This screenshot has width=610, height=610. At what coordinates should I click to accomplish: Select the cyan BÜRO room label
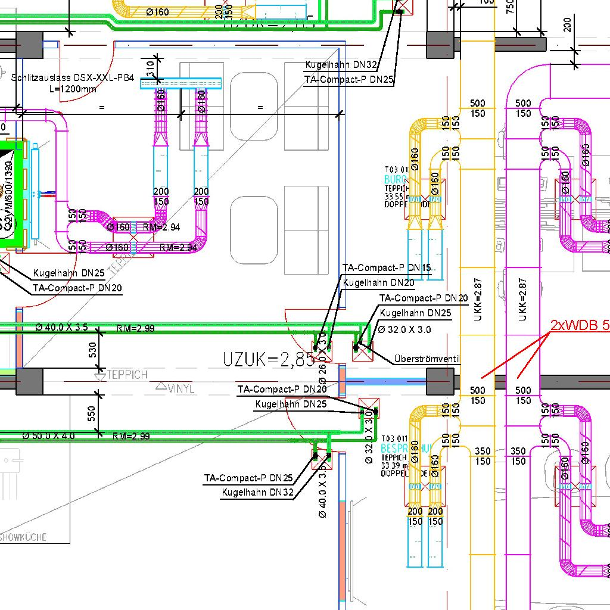[x=396, y=179]
